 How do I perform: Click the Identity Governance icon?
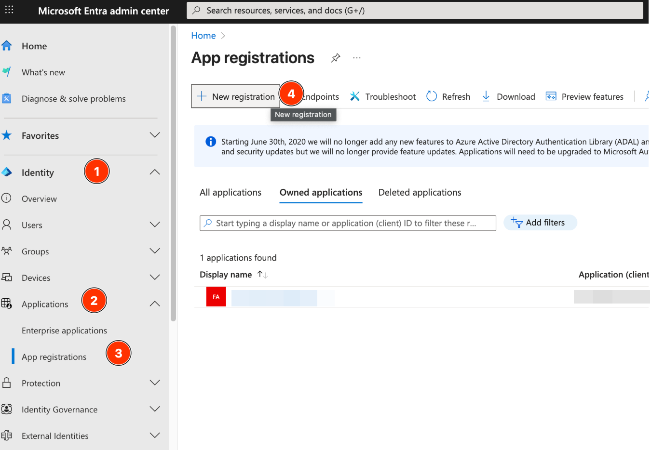[x=7, y=409]
